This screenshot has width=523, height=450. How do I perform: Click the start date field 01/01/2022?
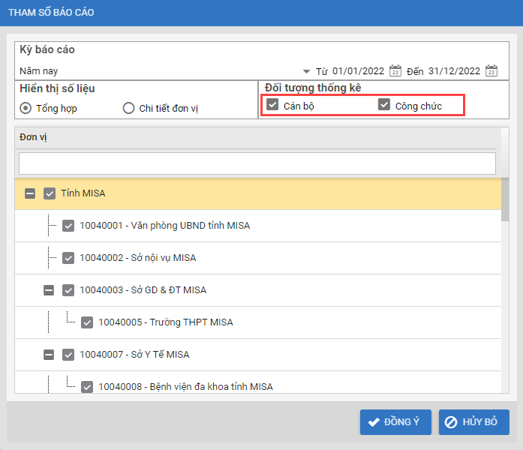357,71
